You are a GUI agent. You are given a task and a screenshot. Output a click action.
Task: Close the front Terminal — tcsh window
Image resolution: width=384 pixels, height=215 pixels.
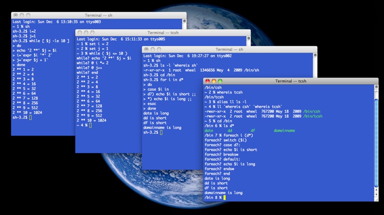(207, 81)
